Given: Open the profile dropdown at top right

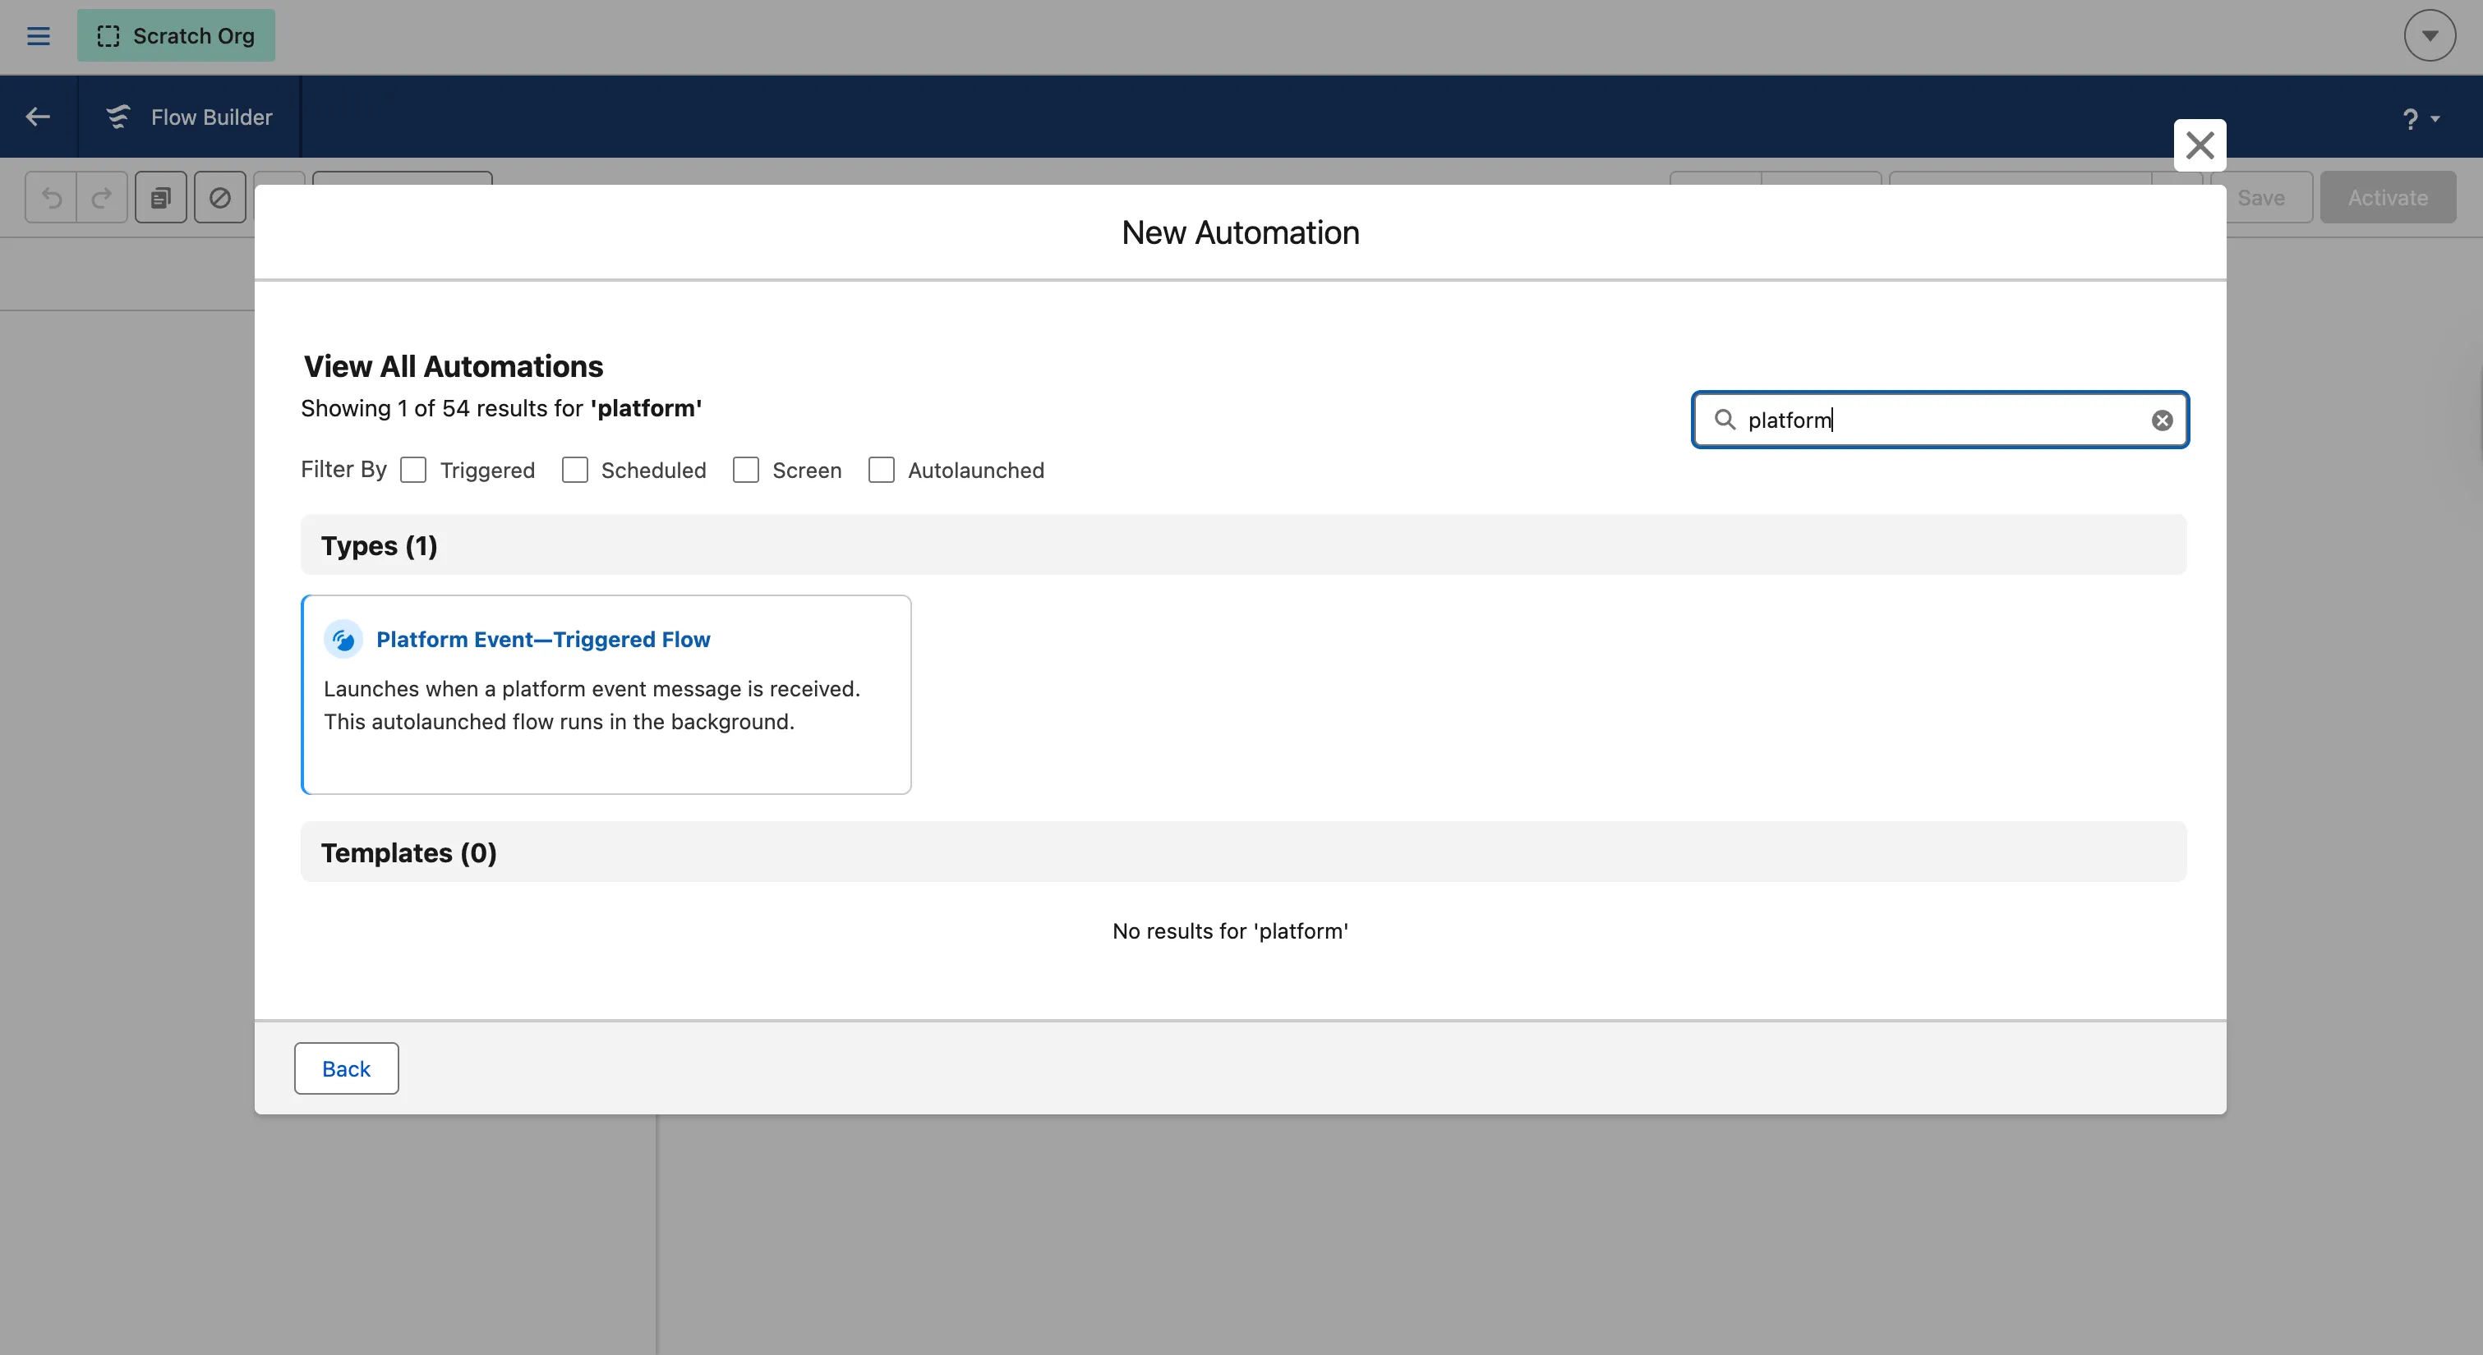Looking at the screenshot, I should pyautogui.click(x=2429, y=37).
